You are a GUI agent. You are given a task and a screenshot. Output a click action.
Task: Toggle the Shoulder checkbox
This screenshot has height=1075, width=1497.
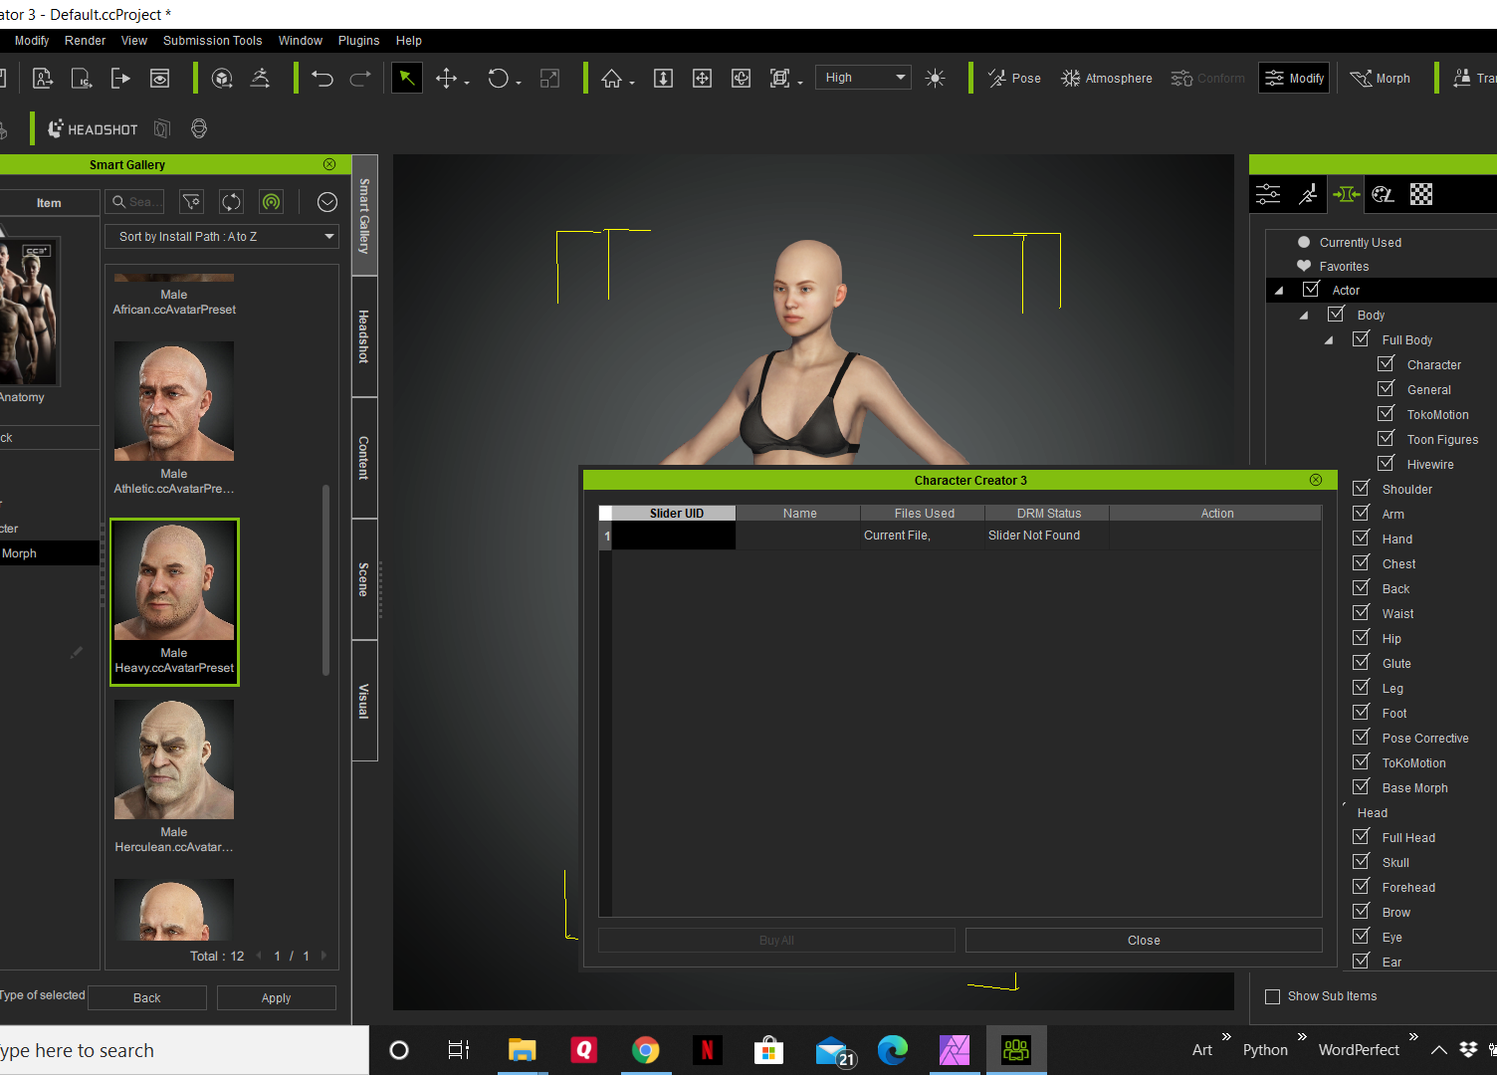1361,489
